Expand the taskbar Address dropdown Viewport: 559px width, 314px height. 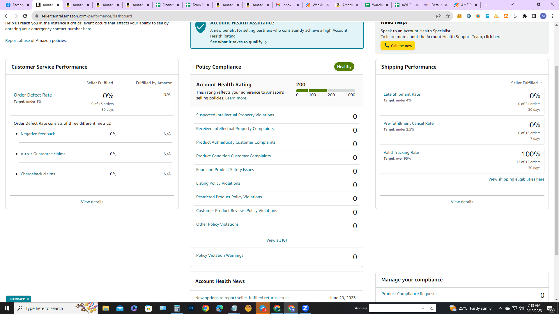(423, 308)
